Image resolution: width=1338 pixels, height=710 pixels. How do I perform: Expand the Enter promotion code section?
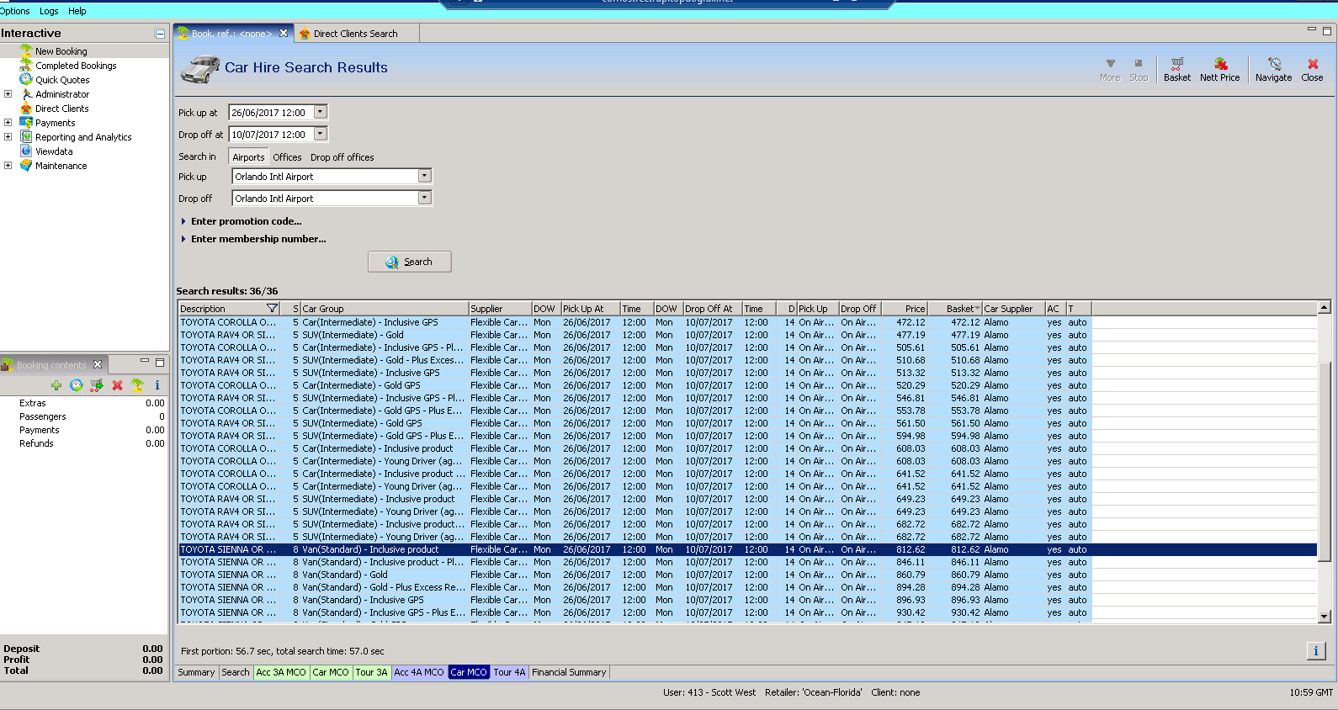[242, 221]
